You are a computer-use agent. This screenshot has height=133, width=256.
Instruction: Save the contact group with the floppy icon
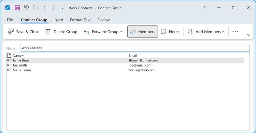point(17,8)
